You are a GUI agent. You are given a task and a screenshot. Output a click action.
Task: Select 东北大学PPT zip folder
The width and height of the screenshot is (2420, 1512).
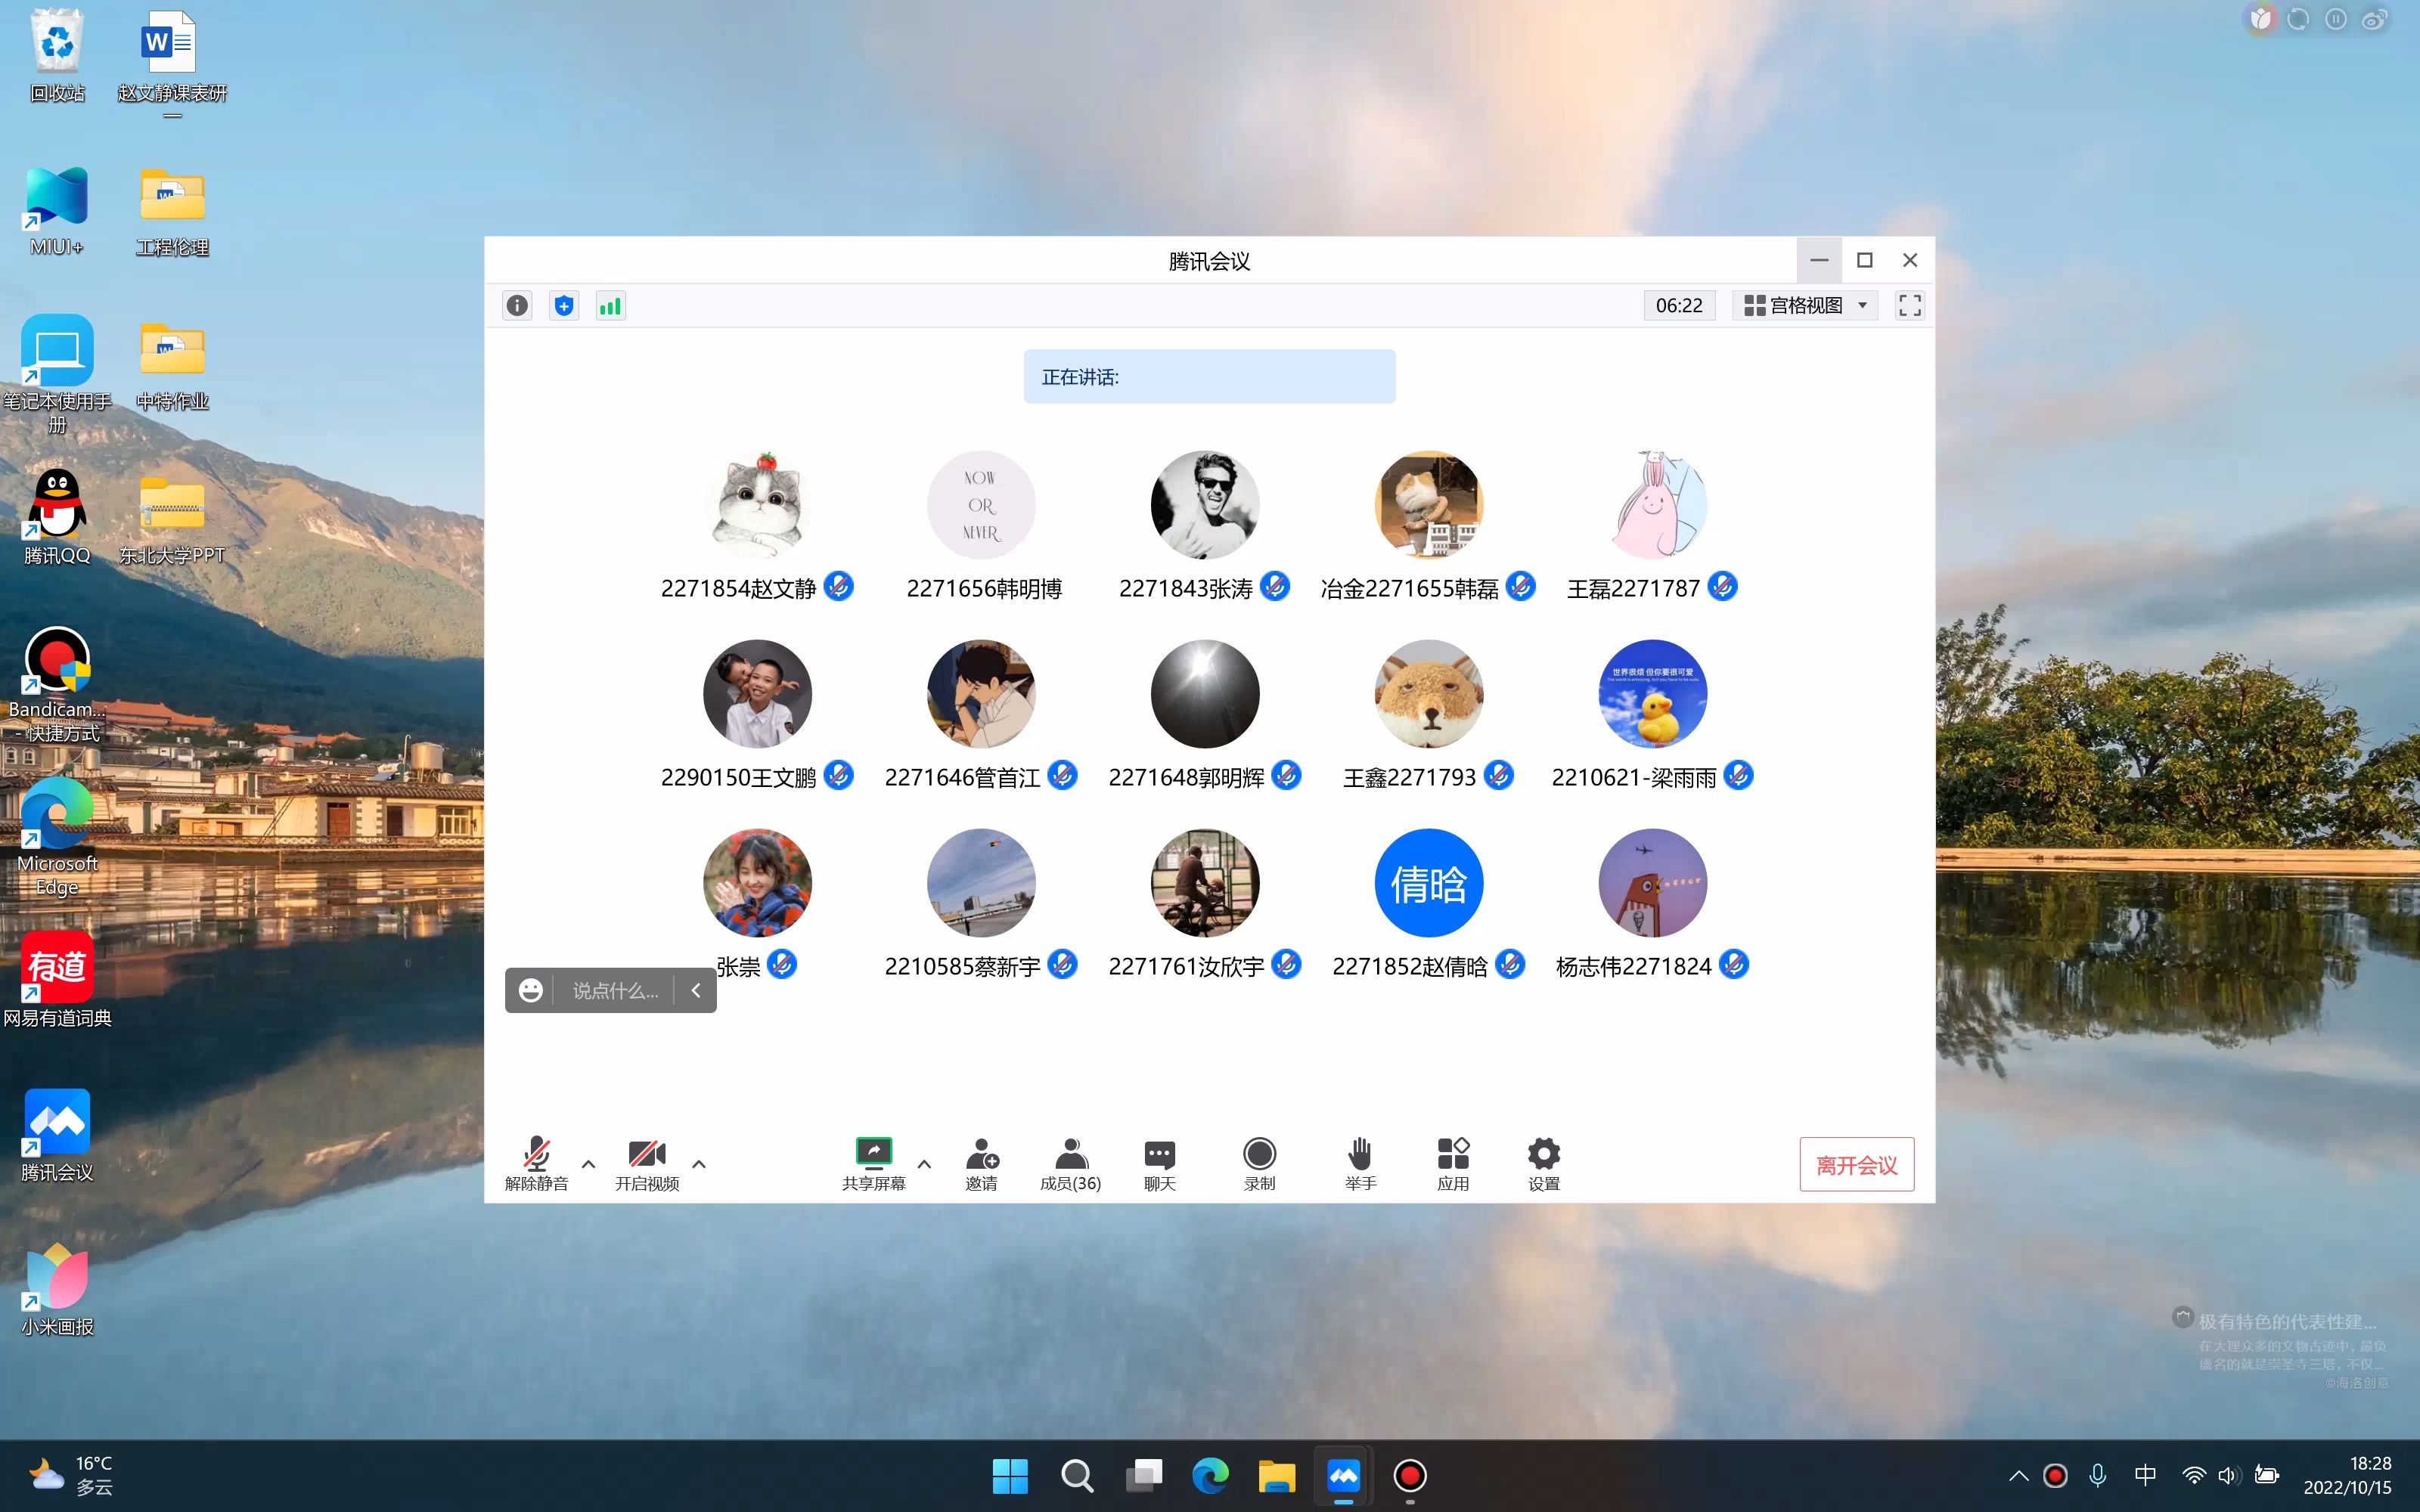172,520
